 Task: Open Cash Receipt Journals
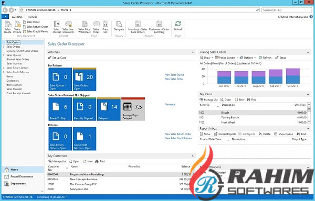[19, 93]
